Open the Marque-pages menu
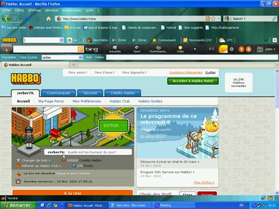The height and width of the screenshot is (209, 279). click(x=72, y=10)
